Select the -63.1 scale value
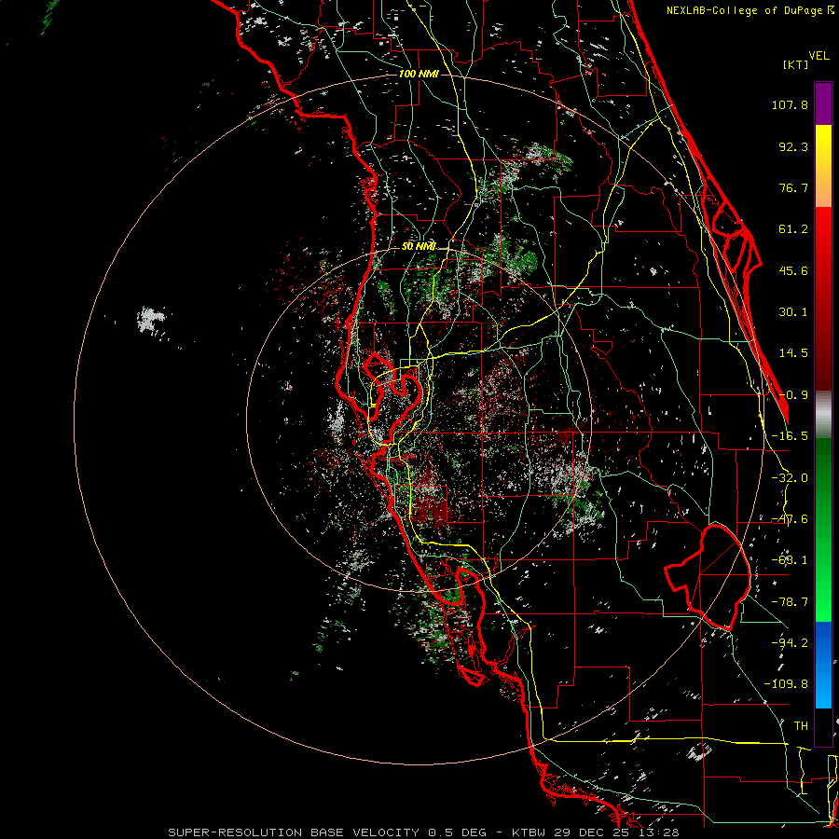Viewport: 839px width, 839px height. [x=790, y=560]
